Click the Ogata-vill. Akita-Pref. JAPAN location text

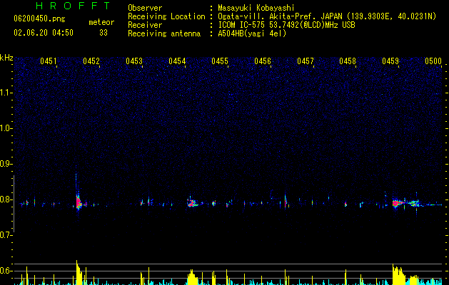(x=327, y=16)
